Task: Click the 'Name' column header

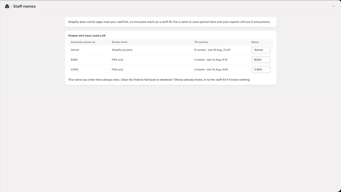Action: (255, 42)
